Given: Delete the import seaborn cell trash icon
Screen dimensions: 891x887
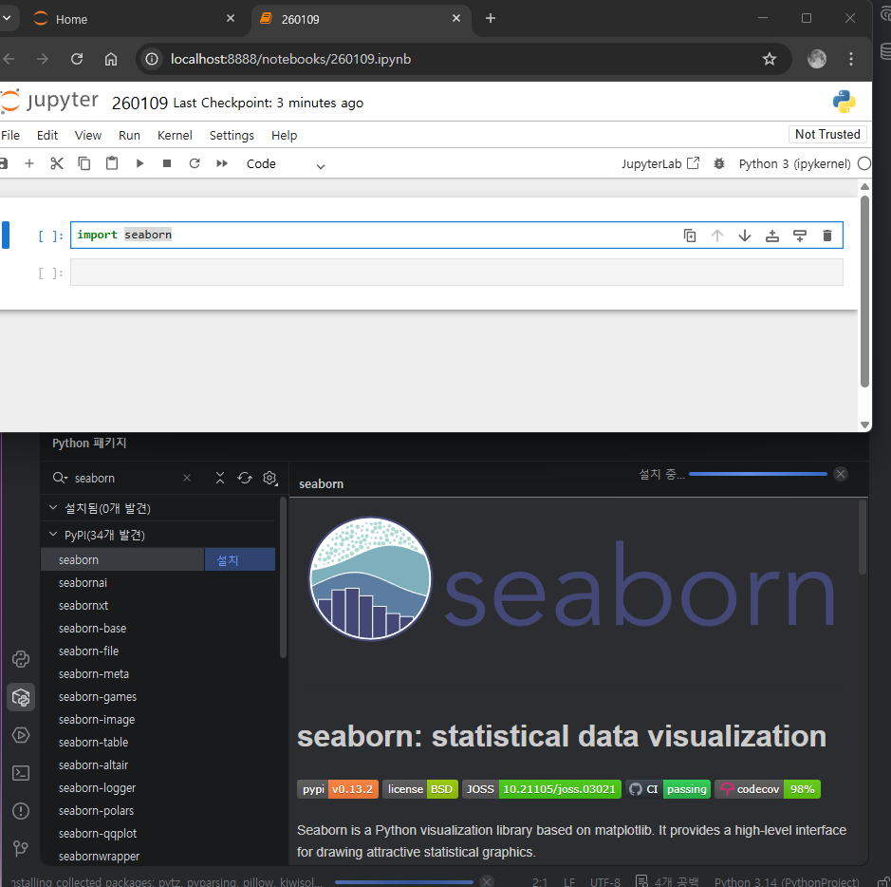Looking at the screenshot, I should pyautogui.click(x=827, y=236).
